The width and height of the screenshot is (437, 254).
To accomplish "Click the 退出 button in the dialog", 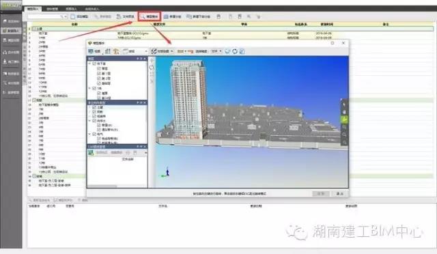I will pyautogui.click(x=339, y=193).
